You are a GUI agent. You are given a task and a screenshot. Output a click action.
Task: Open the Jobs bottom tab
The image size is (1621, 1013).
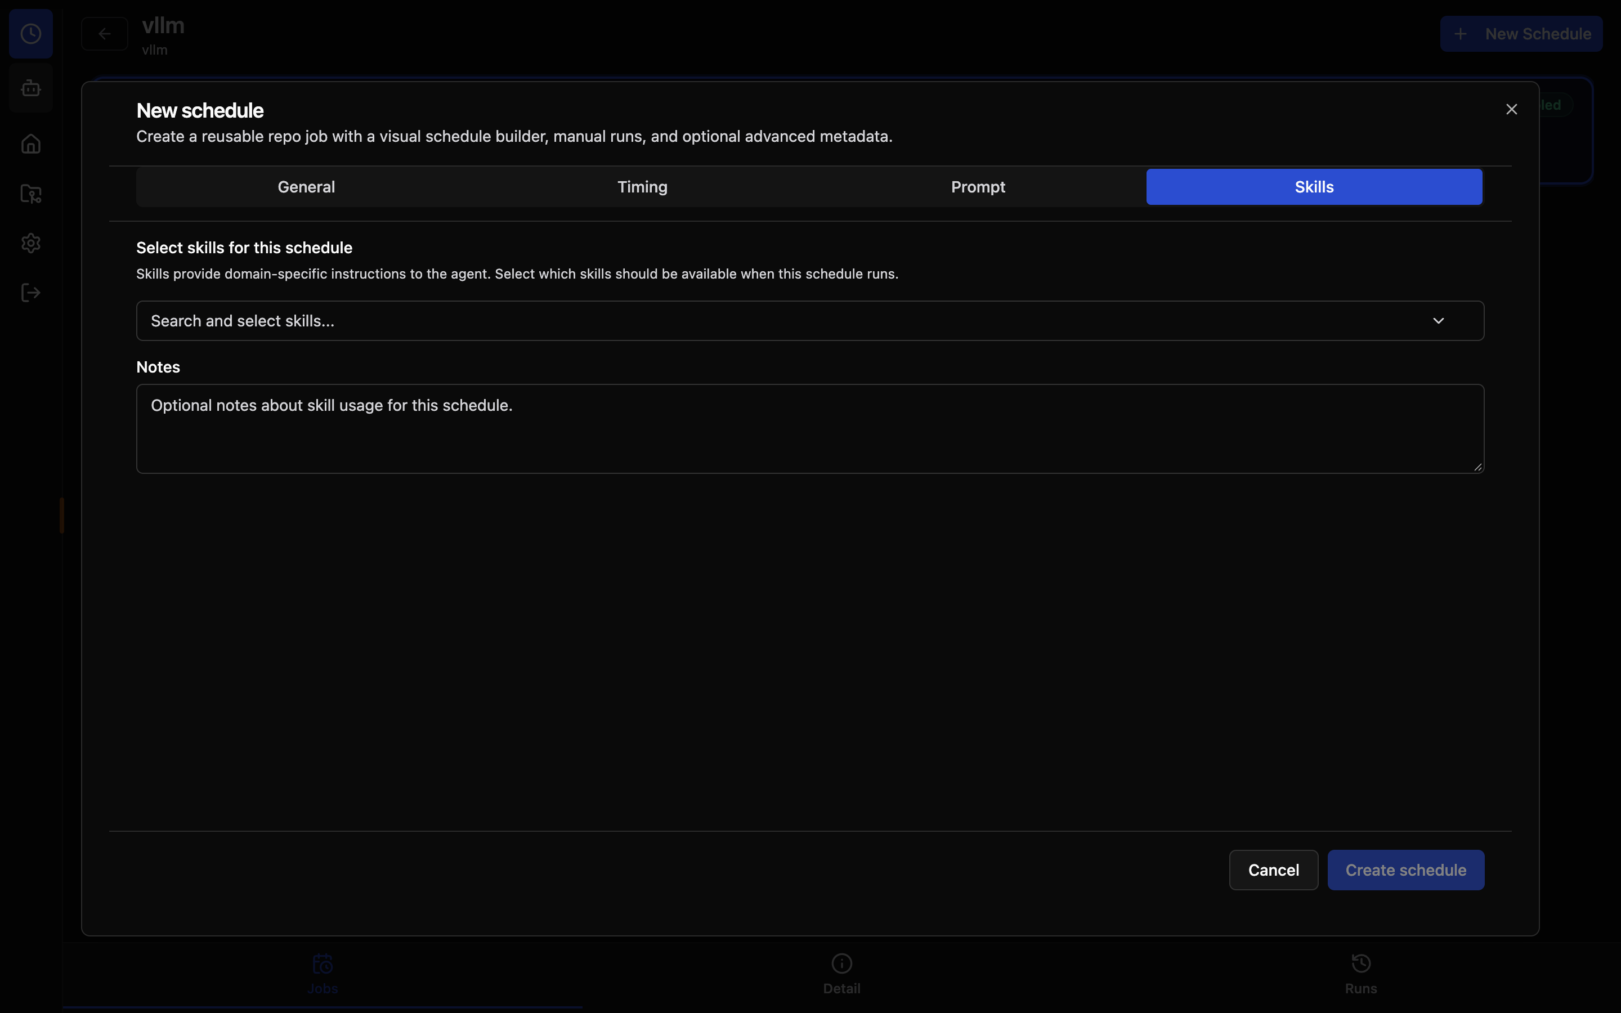pos(322,974)
